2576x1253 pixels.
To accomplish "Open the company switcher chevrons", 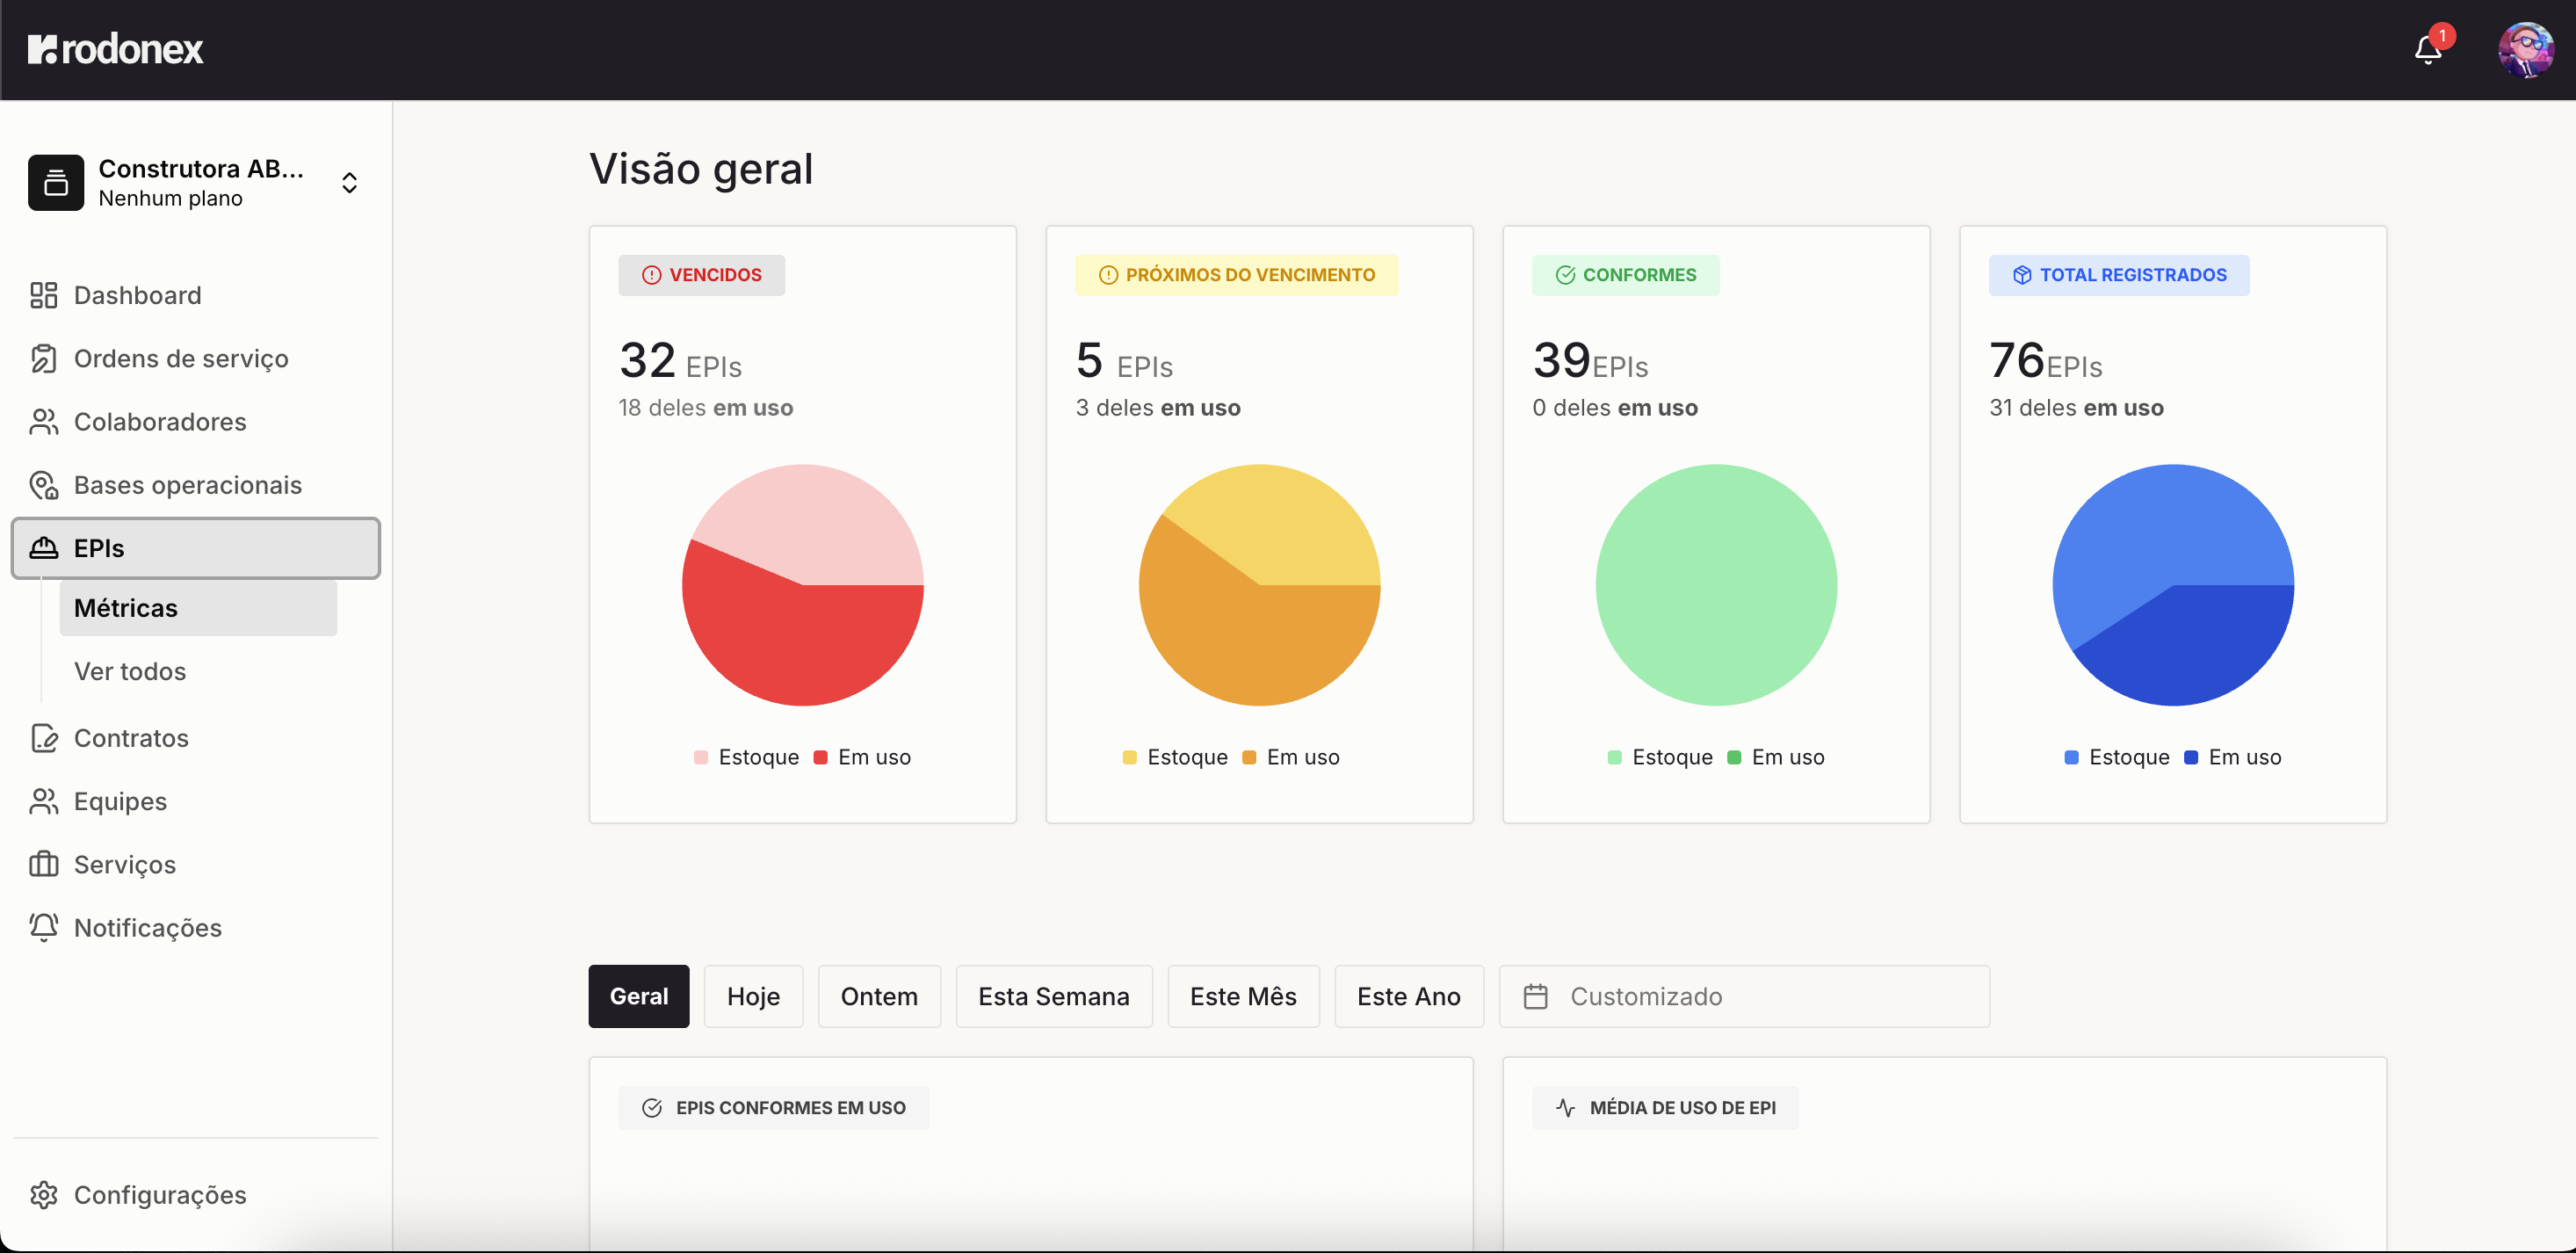I will 349,182.
